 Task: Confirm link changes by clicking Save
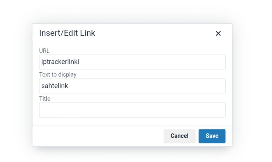[212, 136]
